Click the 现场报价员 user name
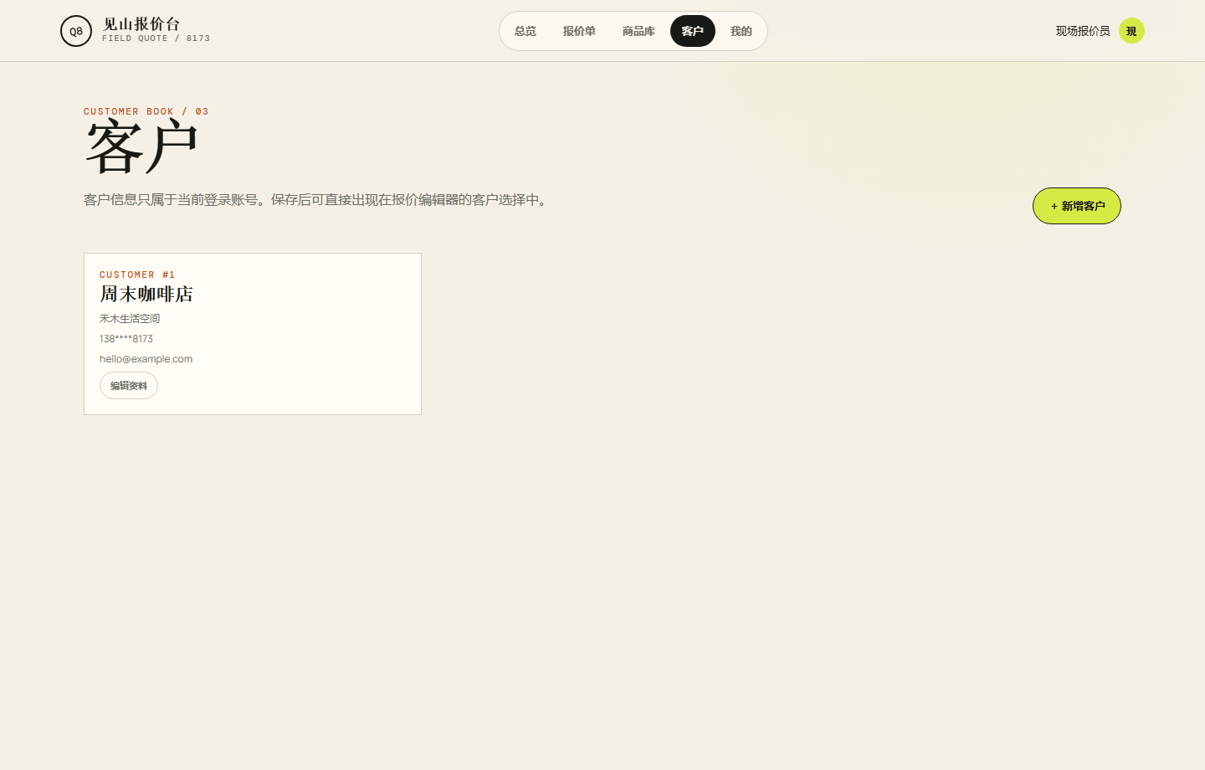Image resolution: width=1205 pixels, height=770 pixels. (1083, 31)
